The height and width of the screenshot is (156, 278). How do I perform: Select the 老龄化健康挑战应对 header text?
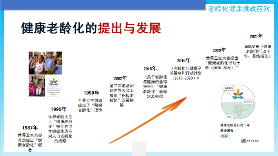pos(239,9)
